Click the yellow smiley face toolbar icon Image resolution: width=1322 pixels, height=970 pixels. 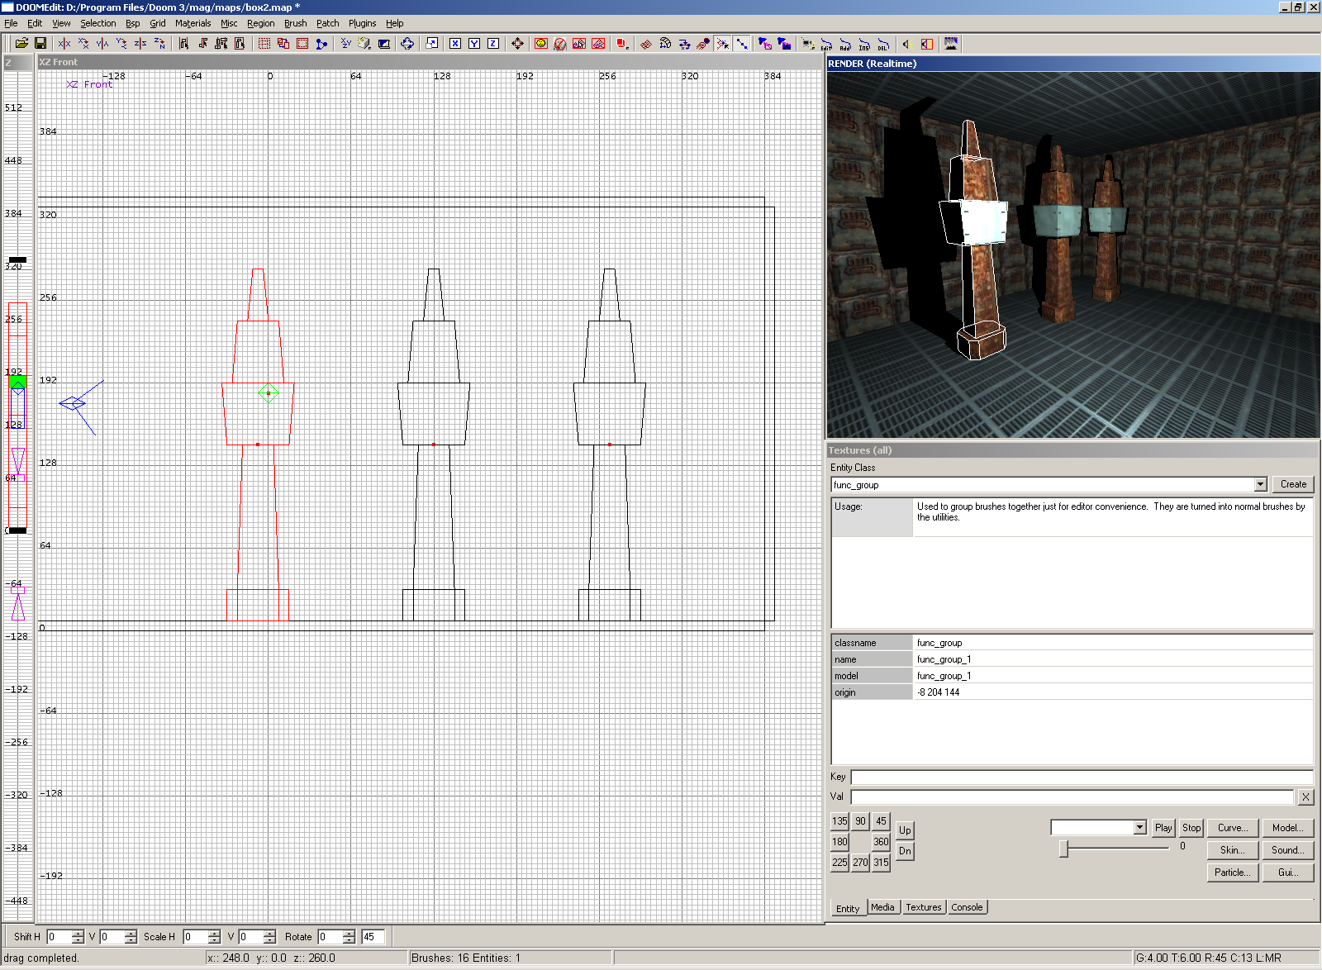pos(541,44)
